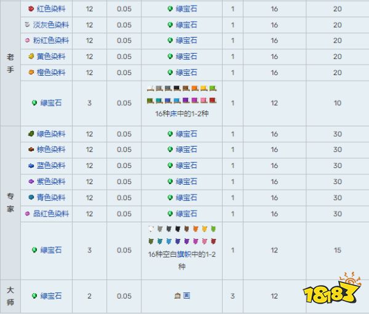Click the red dye icon beside 红色染料

(x=31, y=9)
